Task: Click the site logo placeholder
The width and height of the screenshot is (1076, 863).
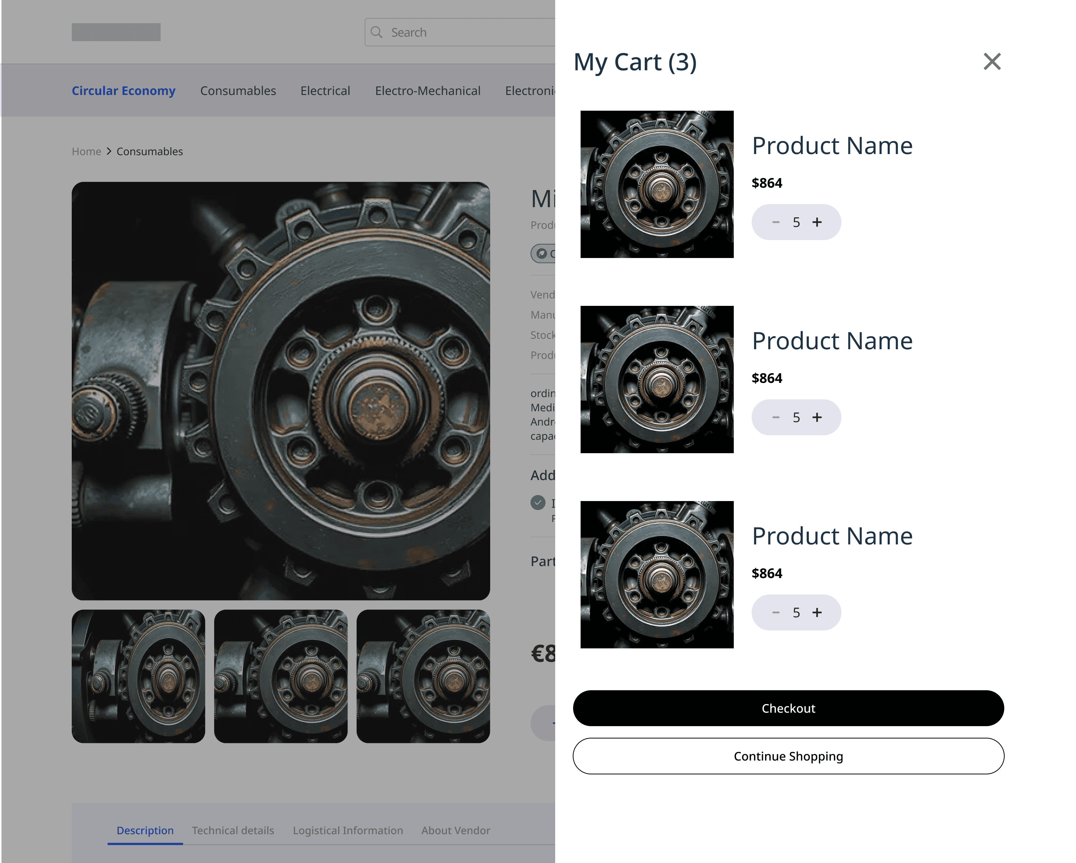Action: pos(116,32)
